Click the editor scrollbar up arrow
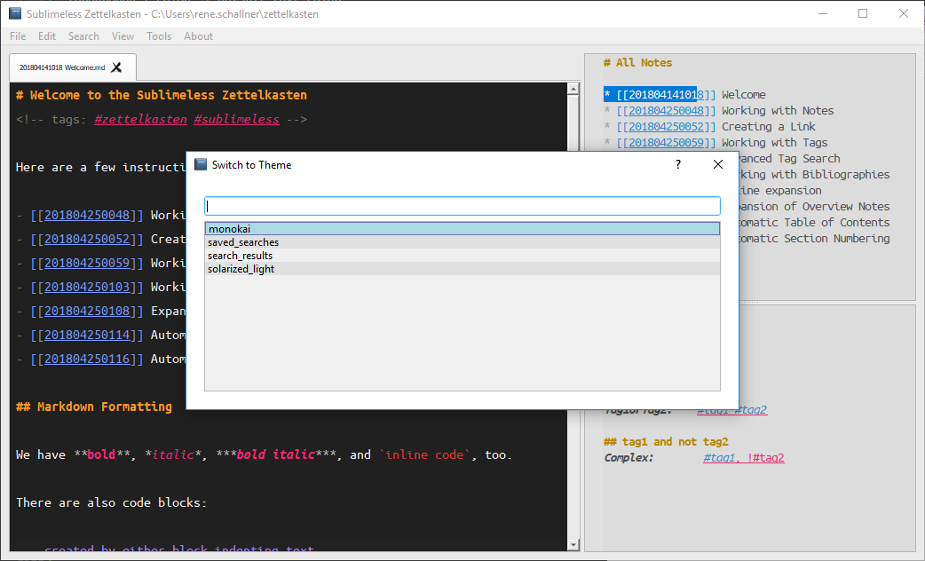 coord(573,89)
